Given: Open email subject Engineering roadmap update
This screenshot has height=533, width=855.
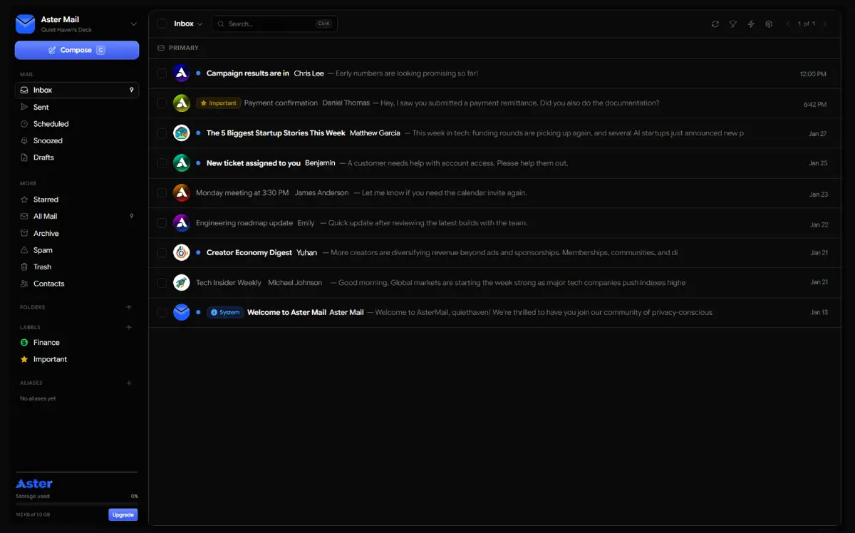Looking at the screenshot, I should pos(244,223).
